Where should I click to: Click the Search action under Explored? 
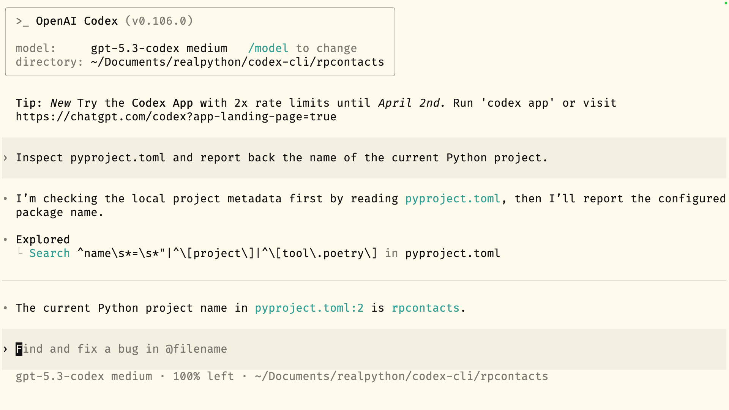tap(50, 254)
